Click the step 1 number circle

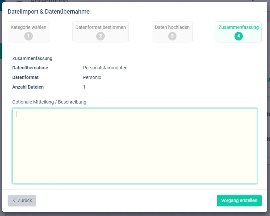(29, 36)
